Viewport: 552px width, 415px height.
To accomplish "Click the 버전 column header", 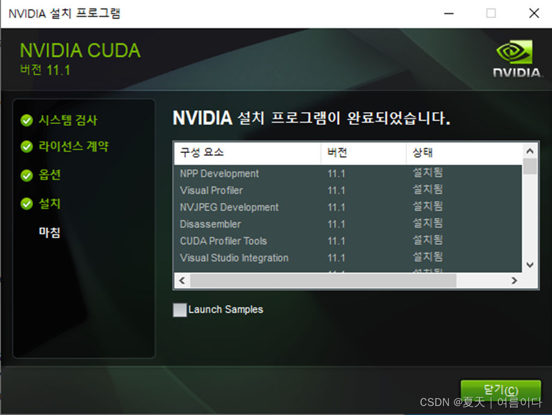I will (364, 153).
